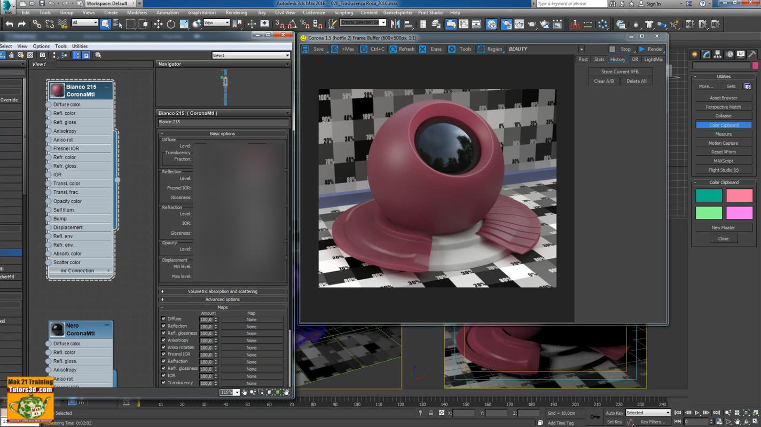The image size is (761, 427).
Task: Open reference coordinate View dropdown
Action: [x=217, y=23]
